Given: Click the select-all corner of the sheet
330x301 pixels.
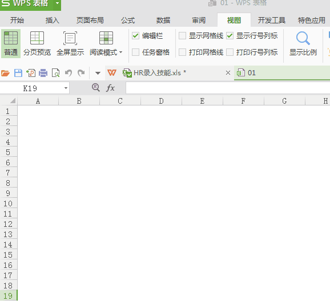Looking at the screenshot, I should click(9, 101).
